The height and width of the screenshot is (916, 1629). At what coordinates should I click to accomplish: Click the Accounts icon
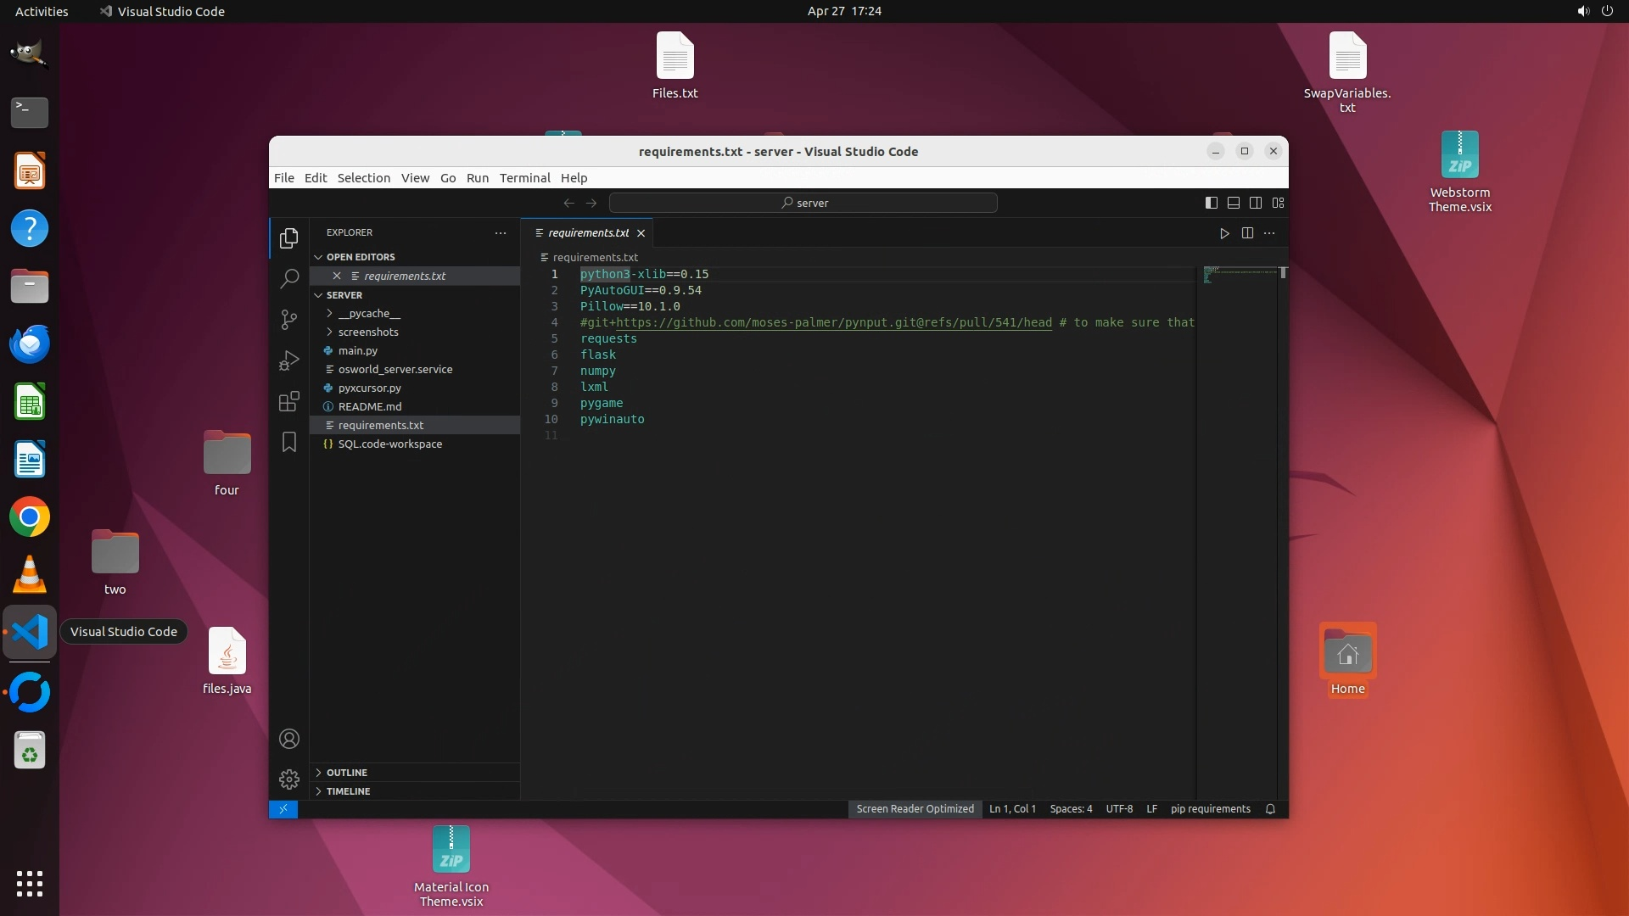click(x=289, y=739)
